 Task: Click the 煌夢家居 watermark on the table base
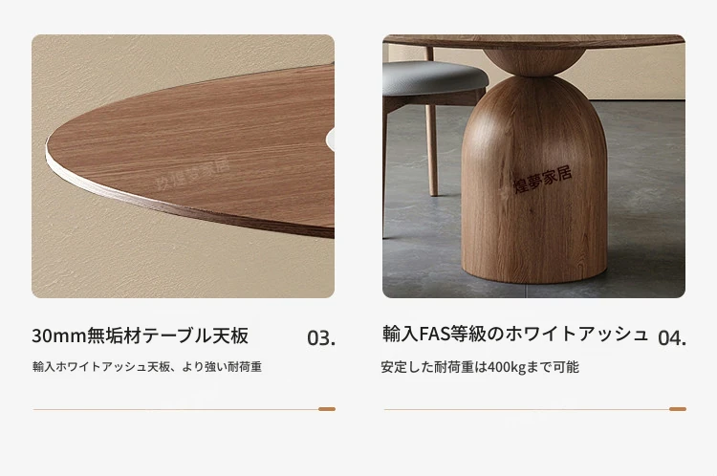(x=542, y=180)
